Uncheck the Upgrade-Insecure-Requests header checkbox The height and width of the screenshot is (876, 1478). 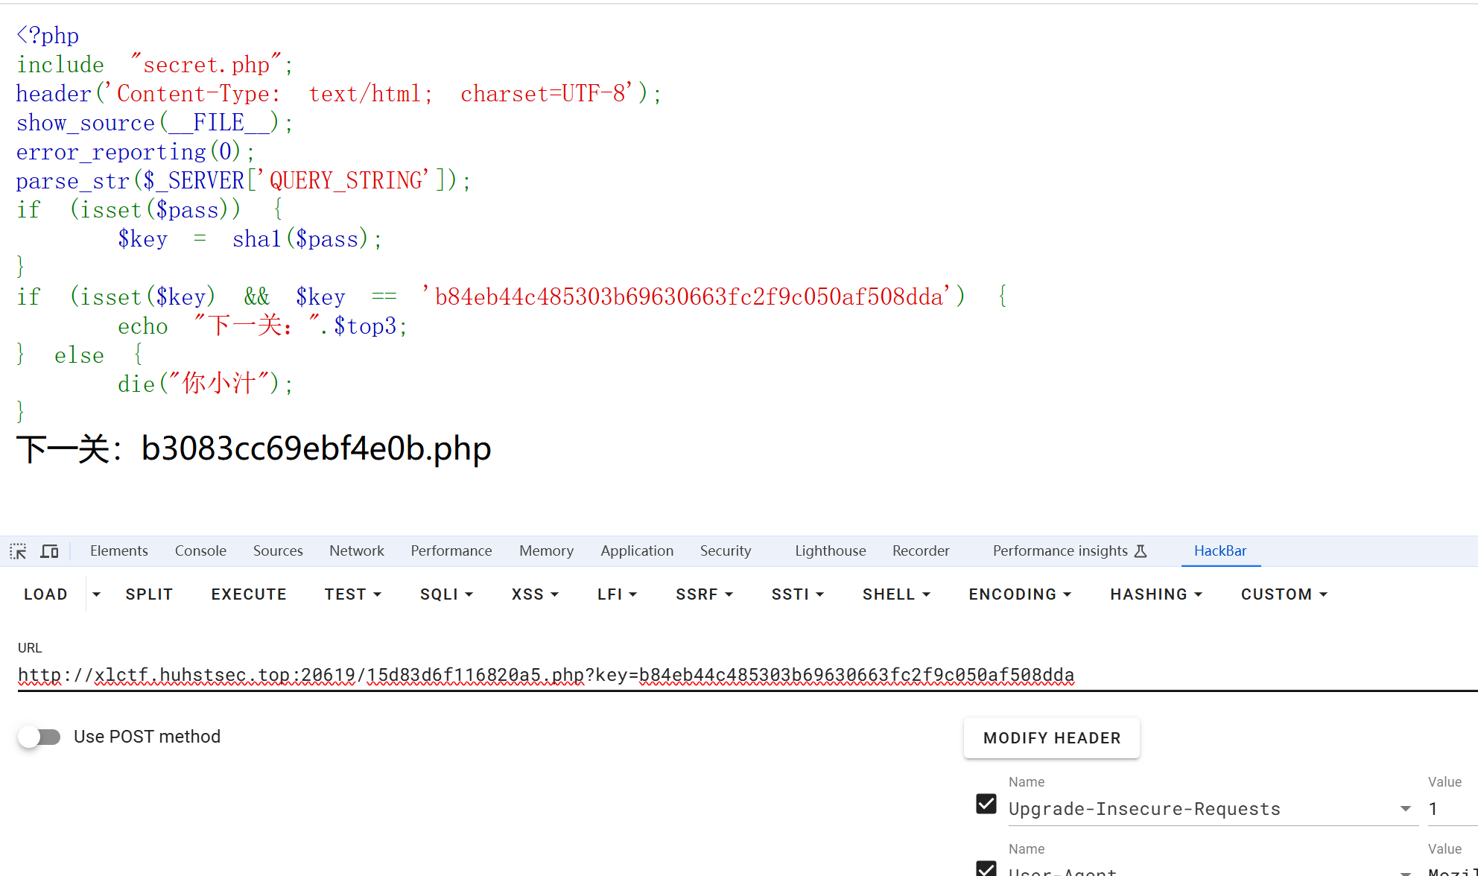coord(986,804)
